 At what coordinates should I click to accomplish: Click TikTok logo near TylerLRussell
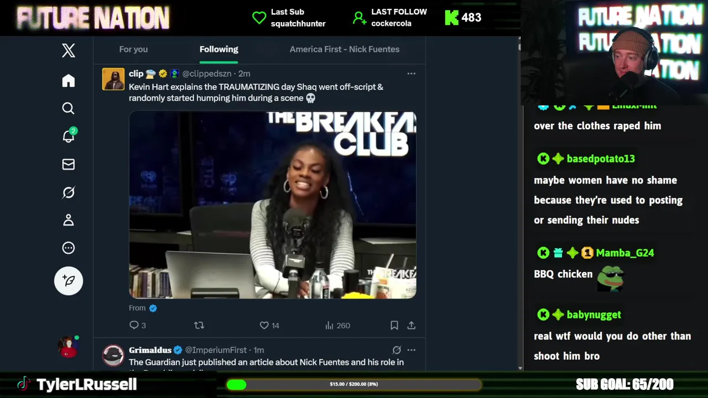23,384
